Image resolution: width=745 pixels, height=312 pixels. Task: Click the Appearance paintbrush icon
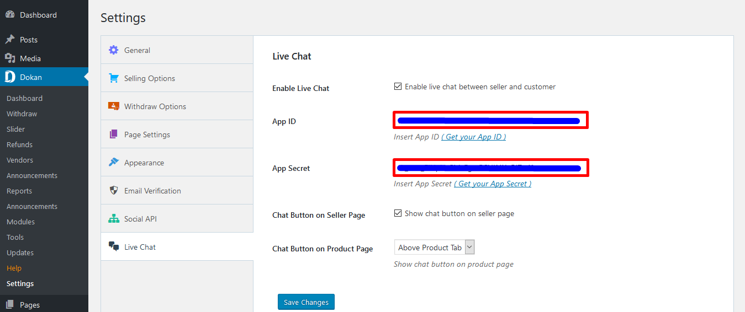[x=113, y=163]
